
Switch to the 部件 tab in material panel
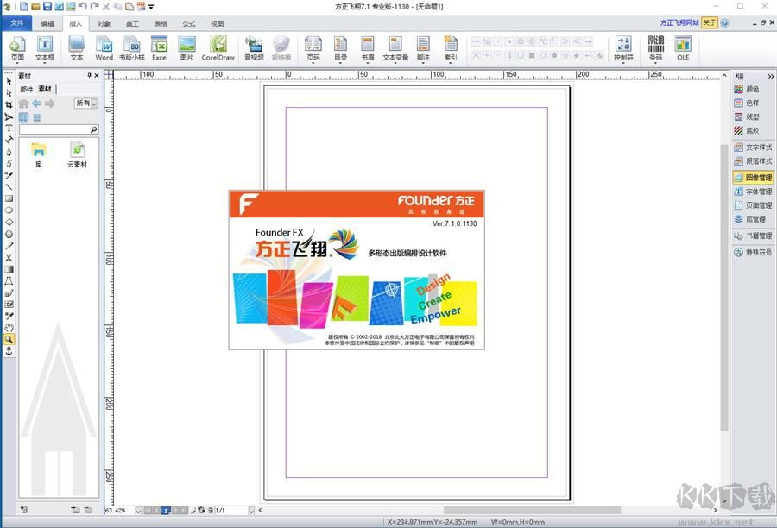[26, 89]
